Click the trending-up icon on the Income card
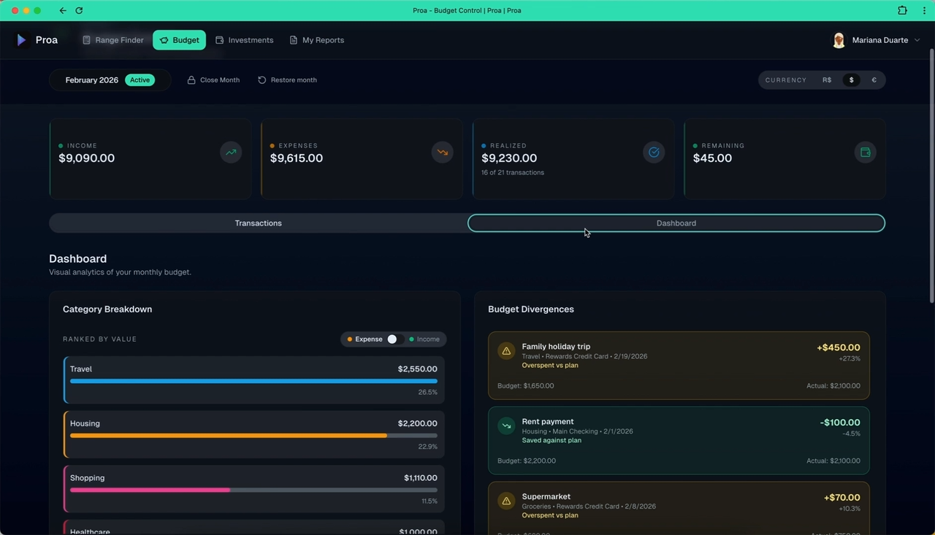The height and width of the screenshot is (535, 935). 231,152
